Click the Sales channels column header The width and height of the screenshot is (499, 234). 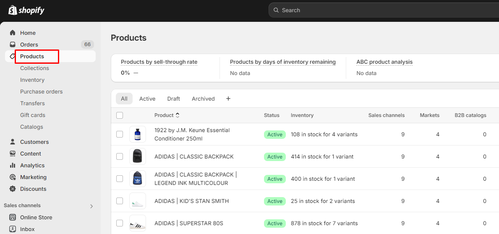coord(387,115)
